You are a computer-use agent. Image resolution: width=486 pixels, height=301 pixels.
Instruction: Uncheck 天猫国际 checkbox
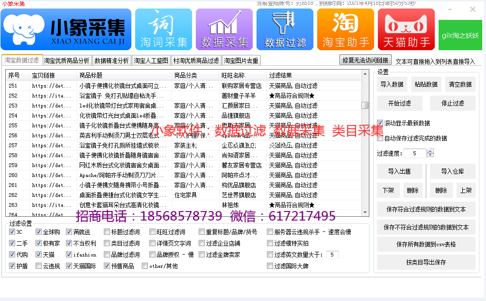pyautogui.click(x=69, y=266)
